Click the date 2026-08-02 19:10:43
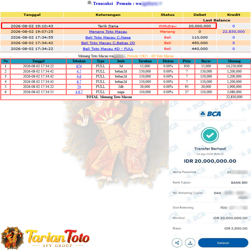Screen dimensions: 251x251 (32, 26)
